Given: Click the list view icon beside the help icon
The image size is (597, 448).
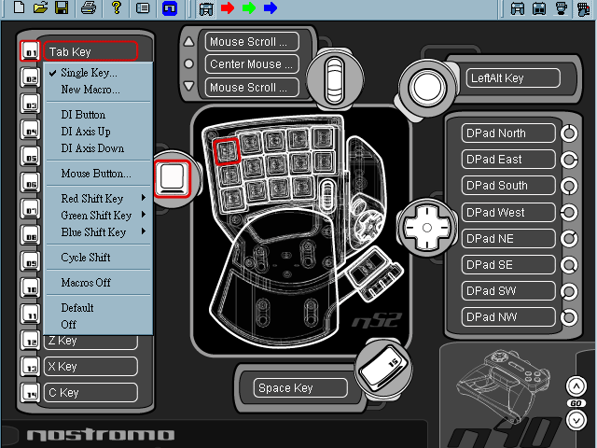Looking at the screenshot, I should click(x=143, y=8).
